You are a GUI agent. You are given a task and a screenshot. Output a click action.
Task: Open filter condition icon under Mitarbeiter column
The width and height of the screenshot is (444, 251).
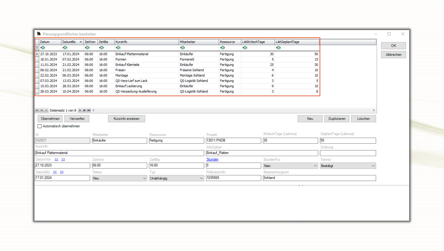coord(182,48)
